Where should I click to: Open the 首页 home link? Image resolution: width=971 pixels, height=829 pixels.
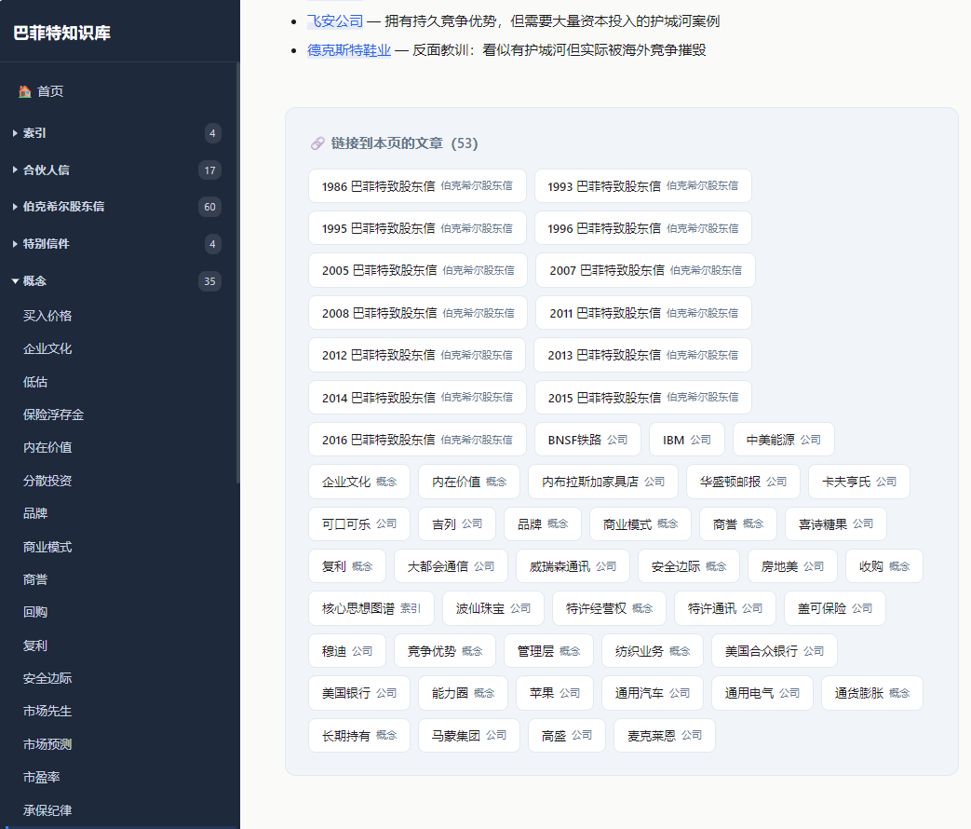(41, 91)
